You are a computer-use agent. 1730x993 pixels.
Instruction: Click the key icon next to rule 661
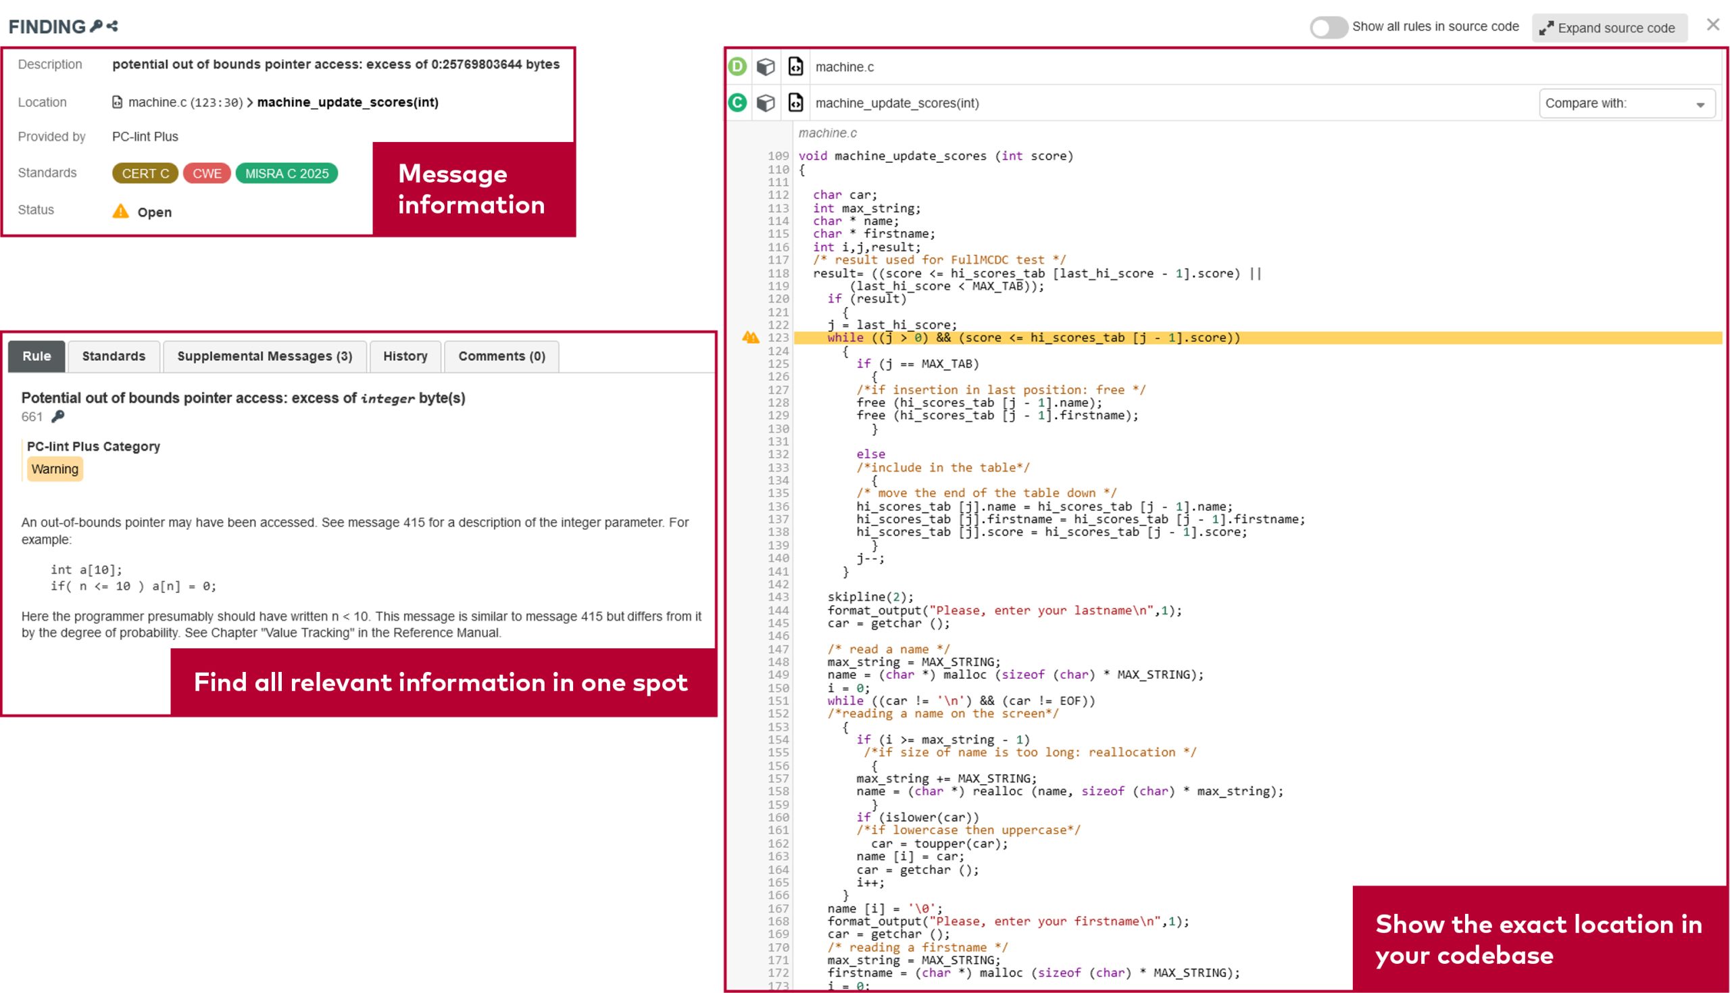pyautogui.click(x=59, y=416)
